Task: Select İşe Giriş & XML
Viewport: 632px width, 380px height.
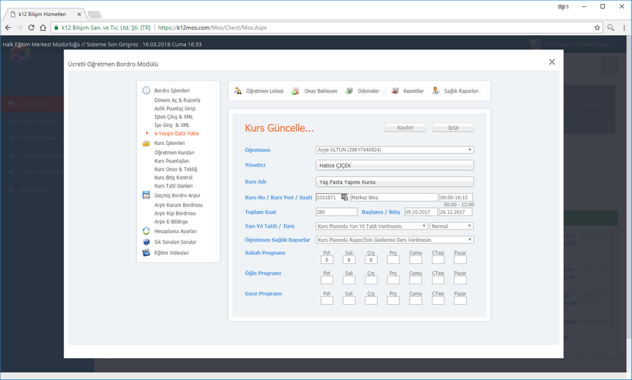Action: [x=172, y=125]
